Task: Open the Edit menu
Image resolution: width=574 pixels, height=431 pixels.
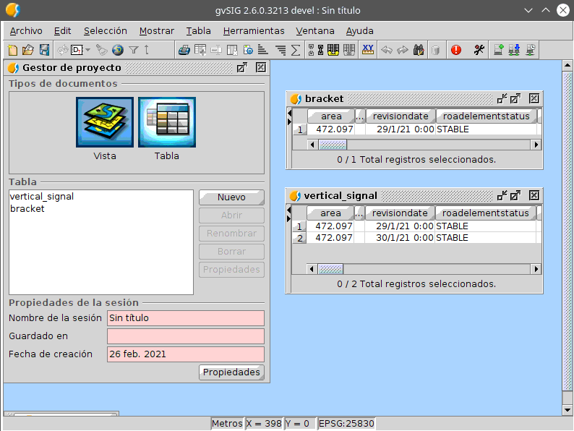Action: tap(63, 31)
